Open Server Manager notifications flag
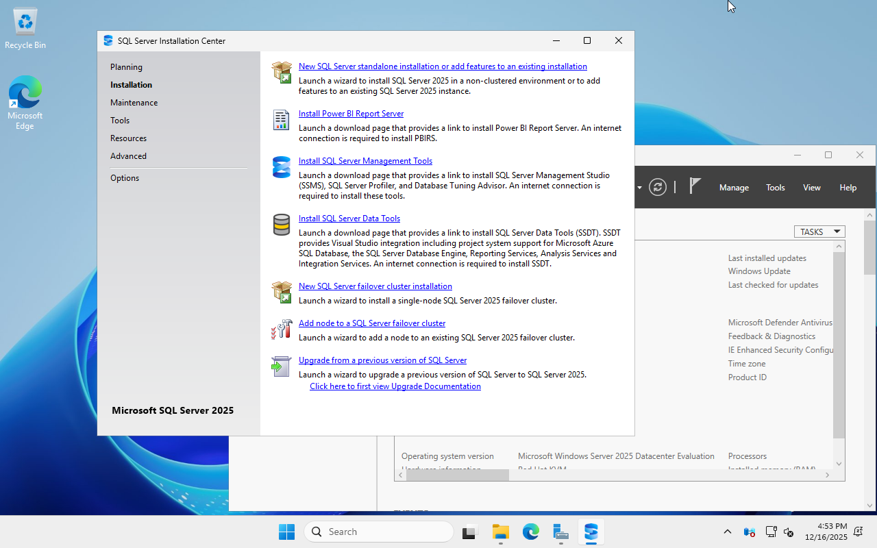Image resolution: width=877 pixels, height=548 pixels. (695, 186)
